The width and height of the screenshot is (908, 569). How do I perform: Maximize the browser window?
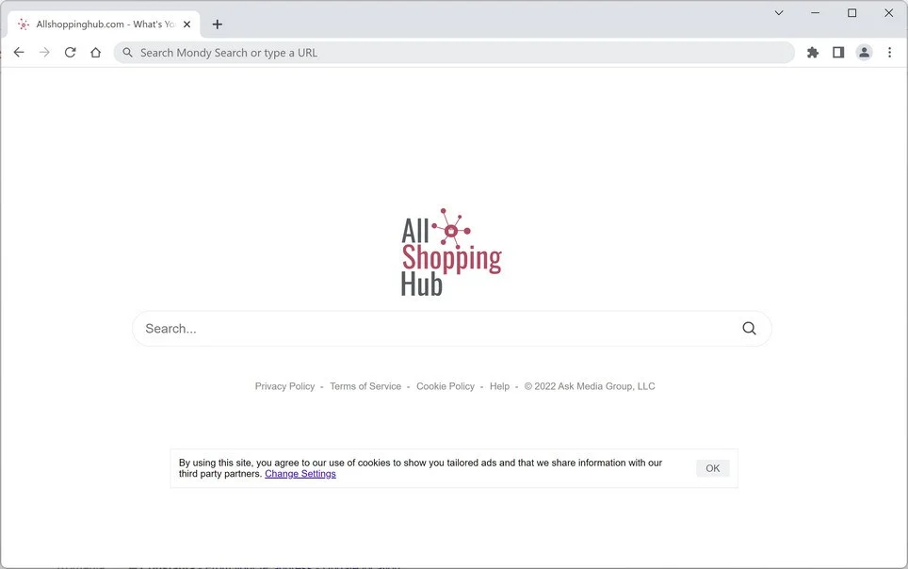851,13
